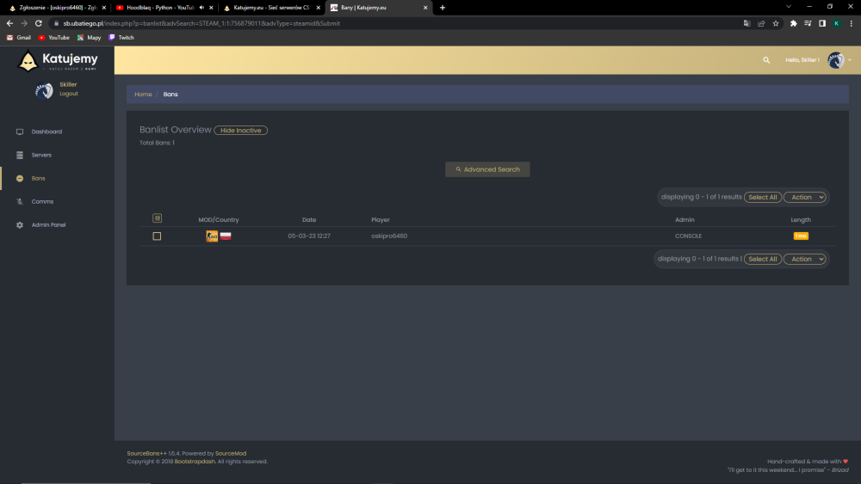
Task: Open media controls icon in toolbar
Action: click(808, 23)
